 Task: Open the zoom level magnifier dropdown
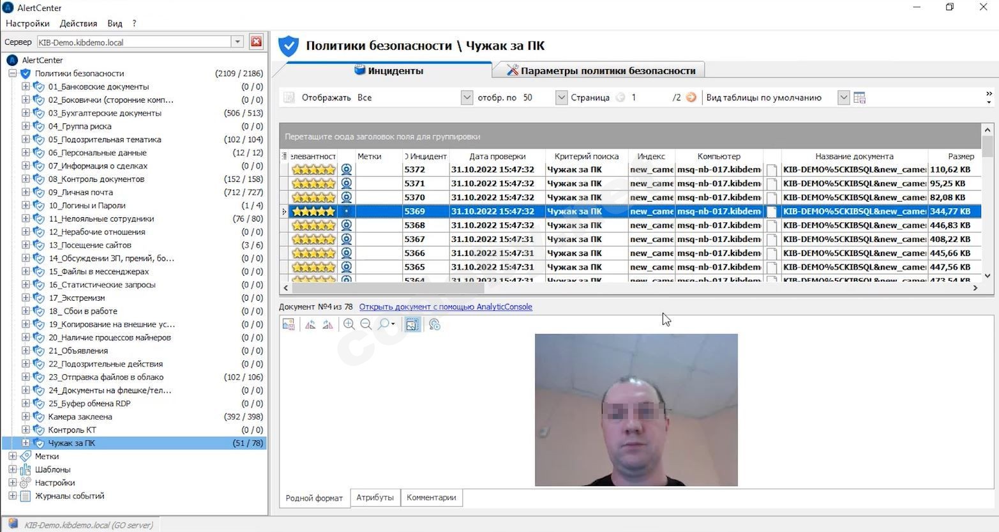pyautogui.click(x=386, y=324)
